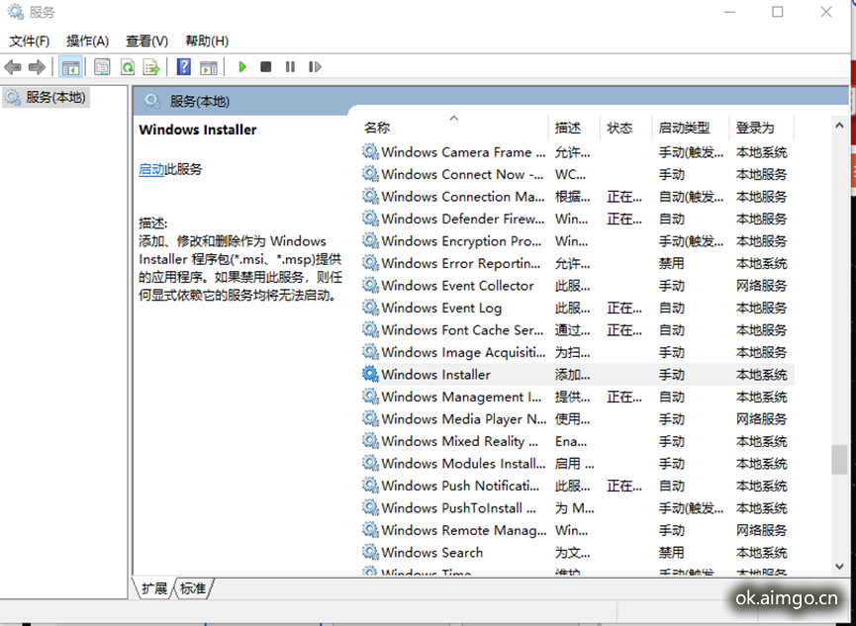856x626 pixels.
Task: Click 添加... description of Windows Installer
Action: point(572,375)
